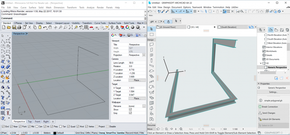Click the Break Connection icon
Viewport: 290px width, 135px height.
(x=260, y=107)
